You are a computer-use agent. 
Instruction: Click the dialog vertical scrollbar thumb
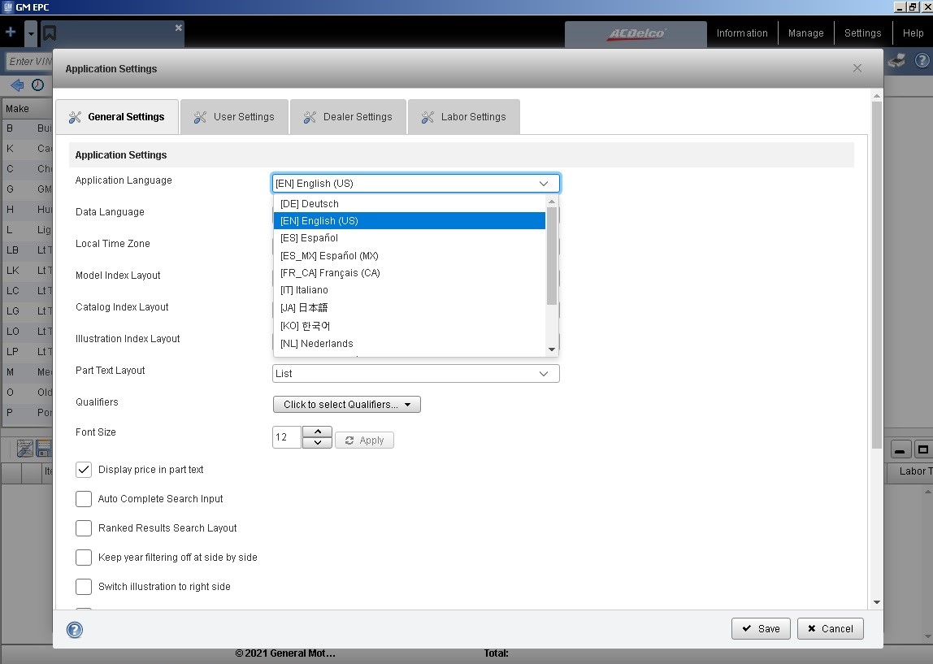point(876,275)
